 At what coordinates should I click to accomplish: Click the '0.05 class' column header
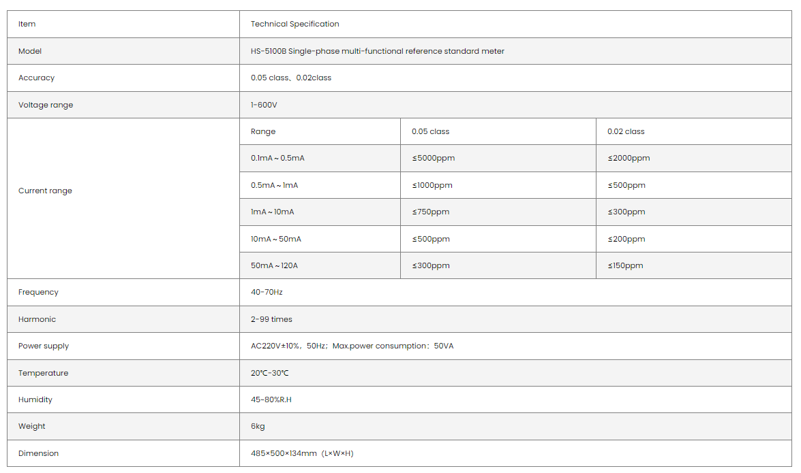pyautogui.click(x=430, y=131)
